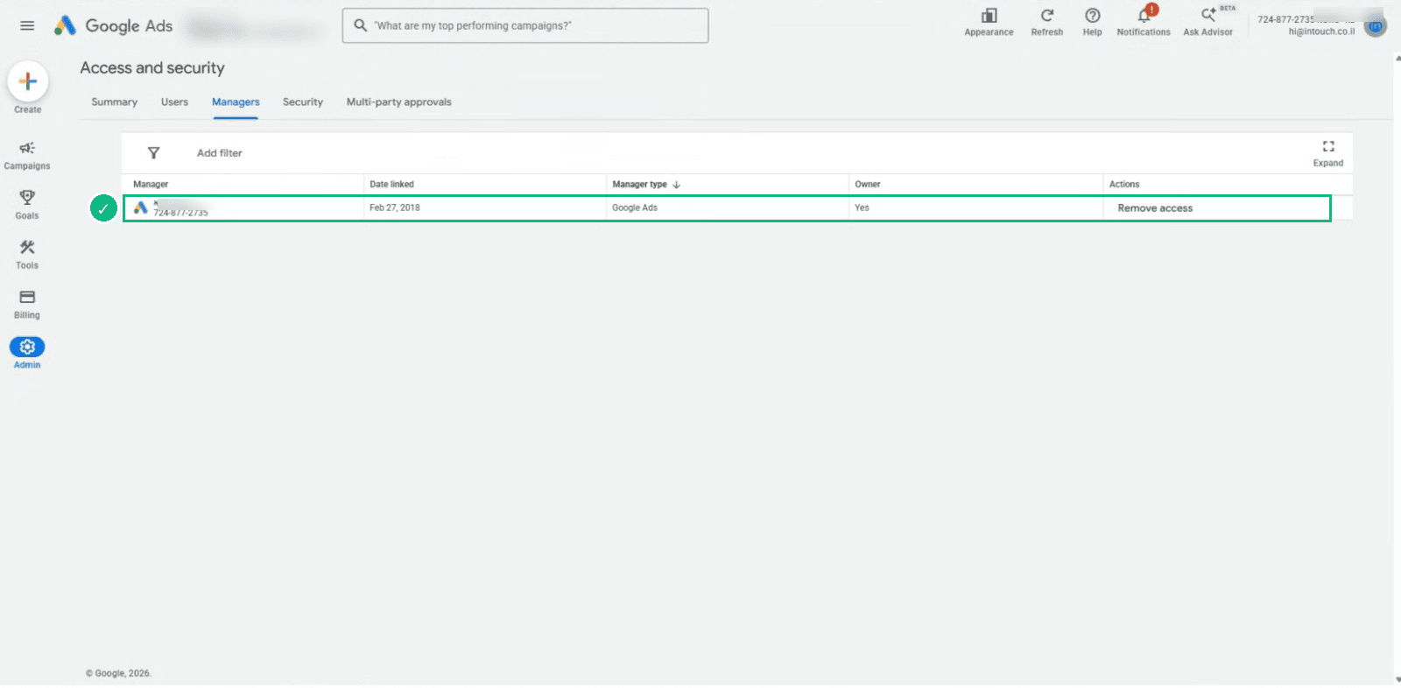
Task: Open Ask Advisor beta
Action: coord(1208,22)
